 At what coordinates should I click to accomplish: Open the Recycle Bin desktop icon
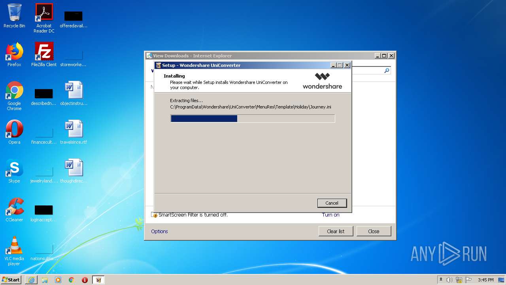(x=14, y=16)
